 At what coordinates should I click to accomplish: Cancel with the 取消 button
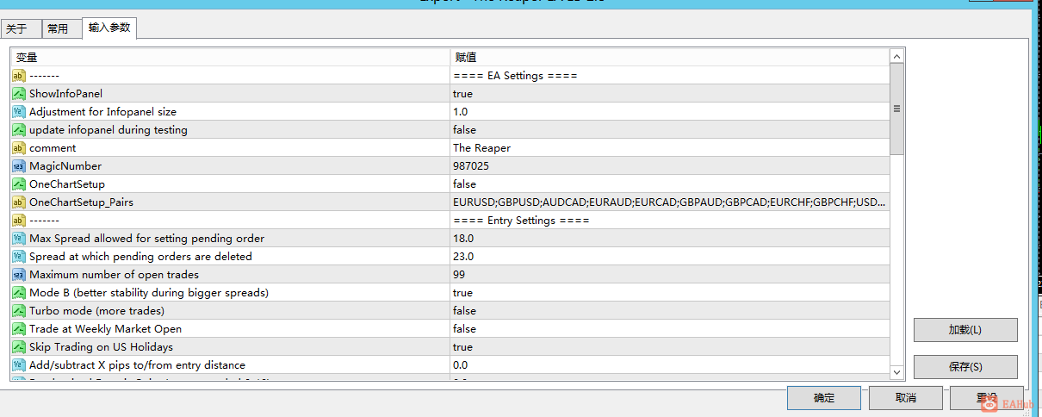(905, 398)
